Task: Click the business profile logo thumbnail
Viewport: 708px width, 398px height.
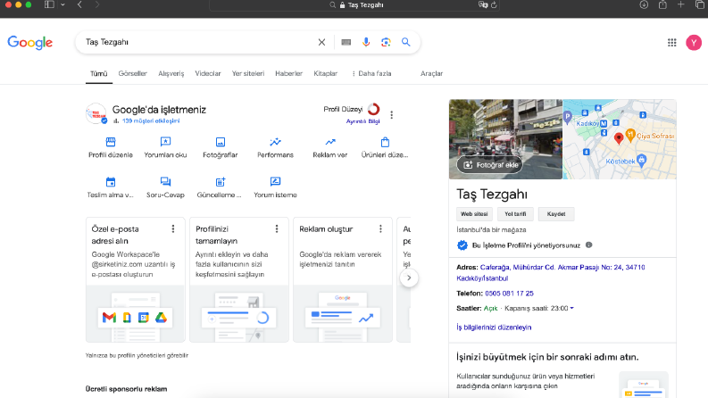Action: [x=96, y=113]
